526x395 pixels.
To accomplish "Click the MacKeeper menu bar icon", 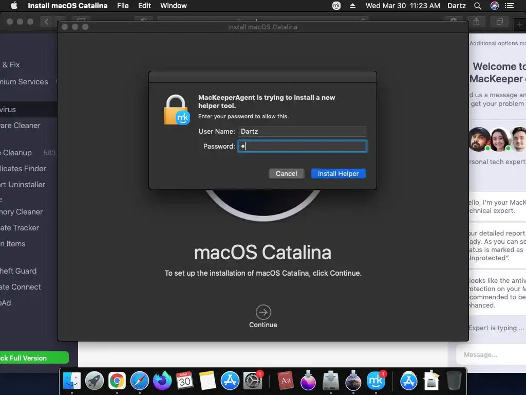I will [336, 6].
